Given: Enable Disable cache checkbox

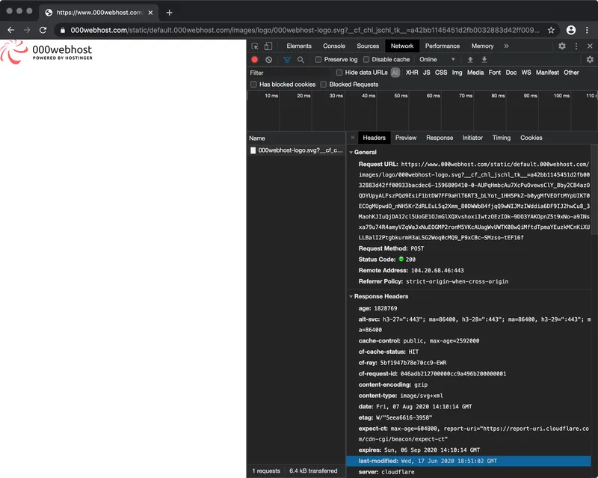Looking at the screenshot, I should (366, 60).
